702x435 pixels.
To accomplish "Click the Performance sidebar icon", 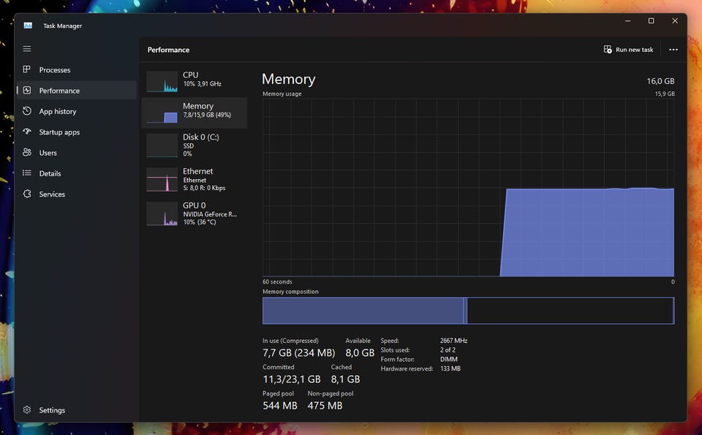I will click(x=27, y=91).
